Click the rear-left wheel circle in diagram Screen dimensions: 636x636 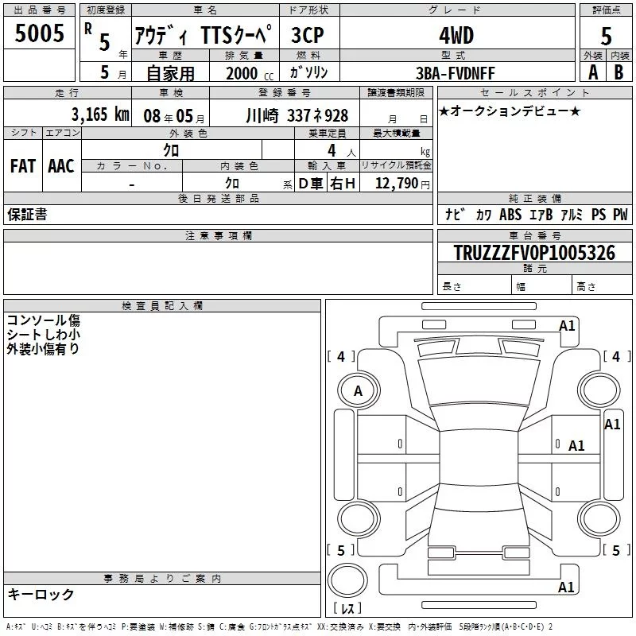[x=355, y=518]
